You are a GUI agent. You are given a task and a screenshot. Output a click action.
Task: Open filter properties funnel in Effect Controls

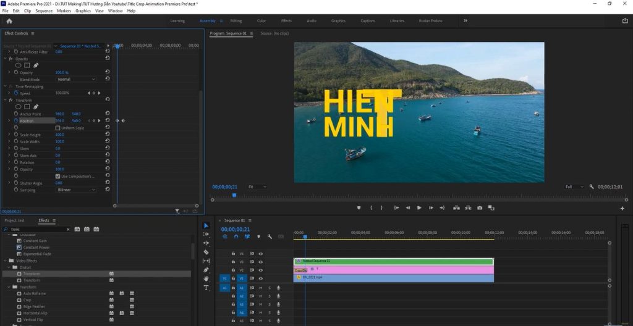tap(177, 211)
